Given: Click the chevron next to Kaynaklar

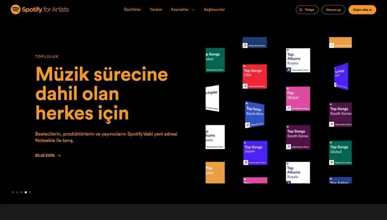Looking at the screenshot, I should pos(193,9).
